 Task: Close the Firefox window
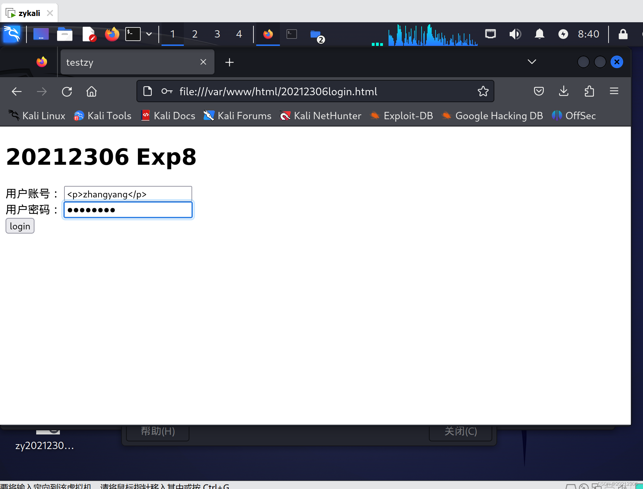click(617, 62)
